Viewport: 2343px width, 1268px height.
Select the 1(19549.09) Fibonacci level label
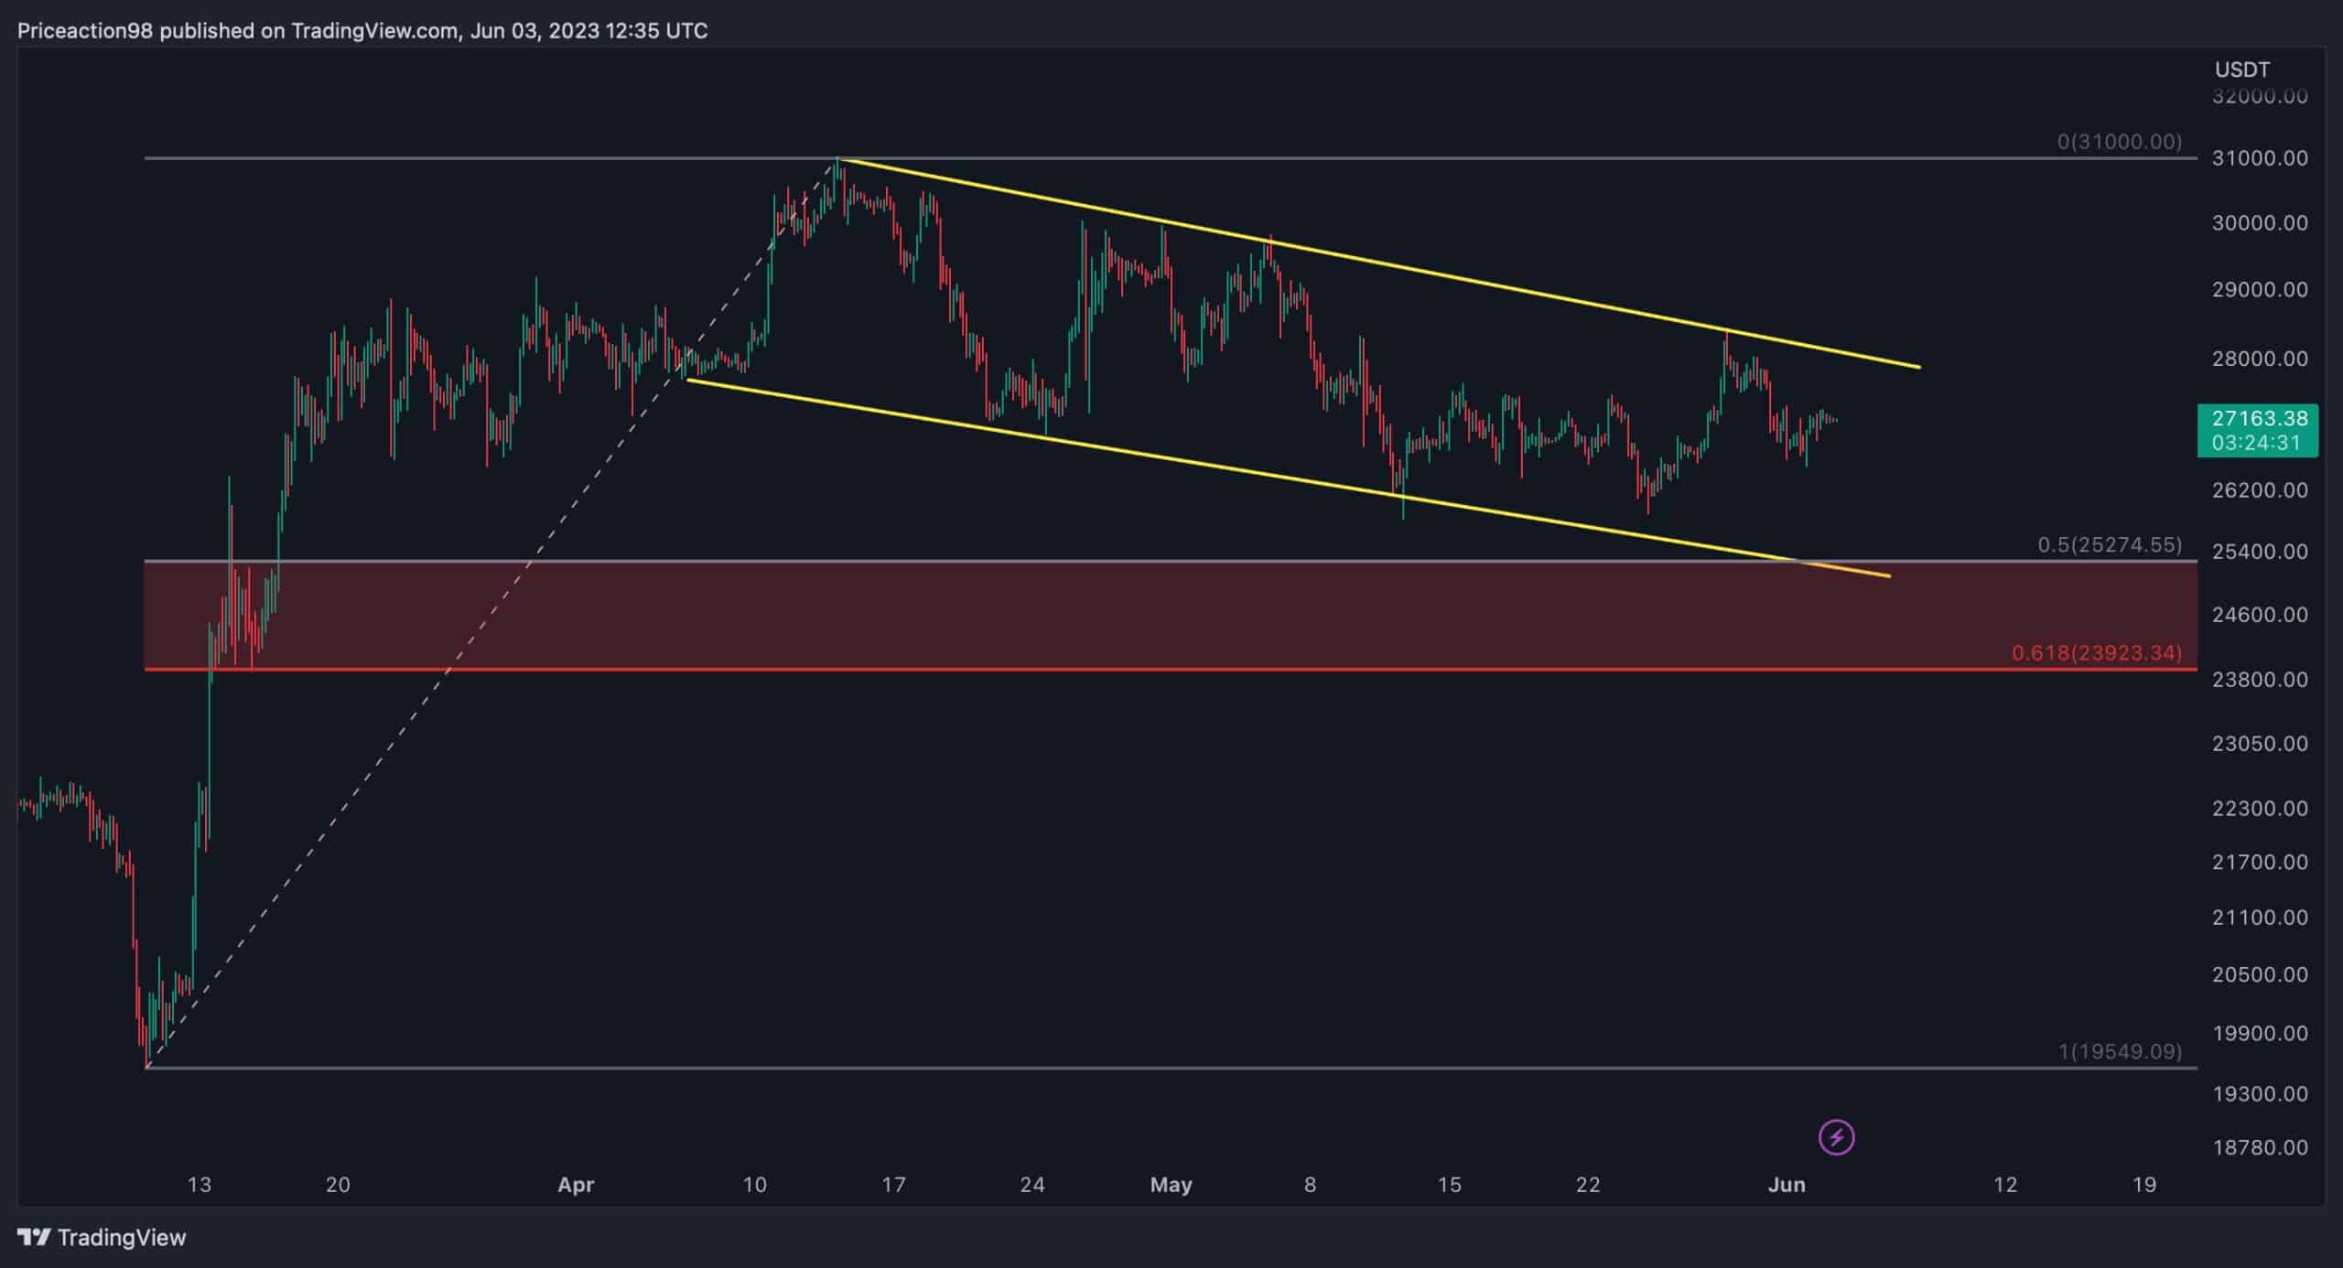point(2120,1051)
